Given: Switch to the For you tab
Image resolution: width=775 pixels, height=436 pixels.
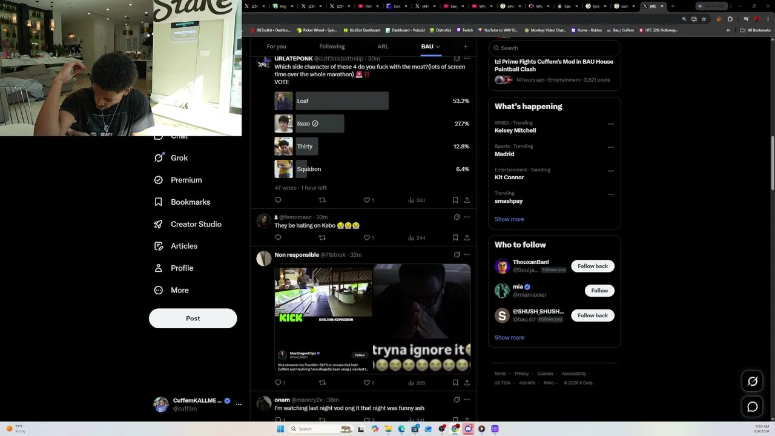Looking at the screenshot, I should coord(277,47).
